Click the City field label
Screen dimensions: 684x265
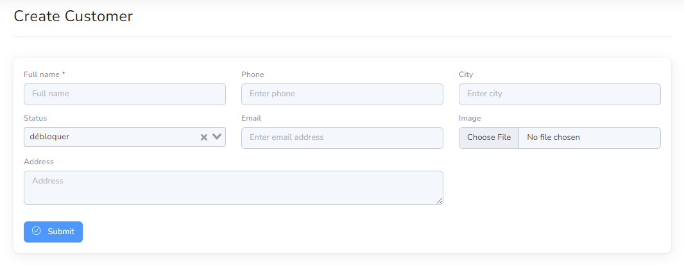(466, 74)
